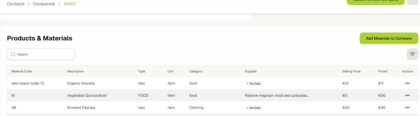Focus the Search materials input field
Image resolution: width=420 pixels, height=116 pixels.
point(44,54)
